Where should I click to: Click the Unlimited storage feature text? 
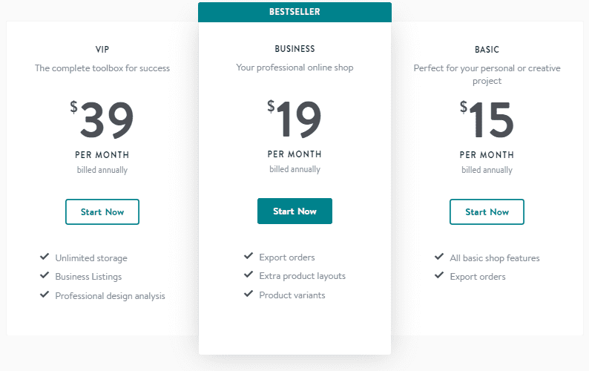[x=91, y=258]
